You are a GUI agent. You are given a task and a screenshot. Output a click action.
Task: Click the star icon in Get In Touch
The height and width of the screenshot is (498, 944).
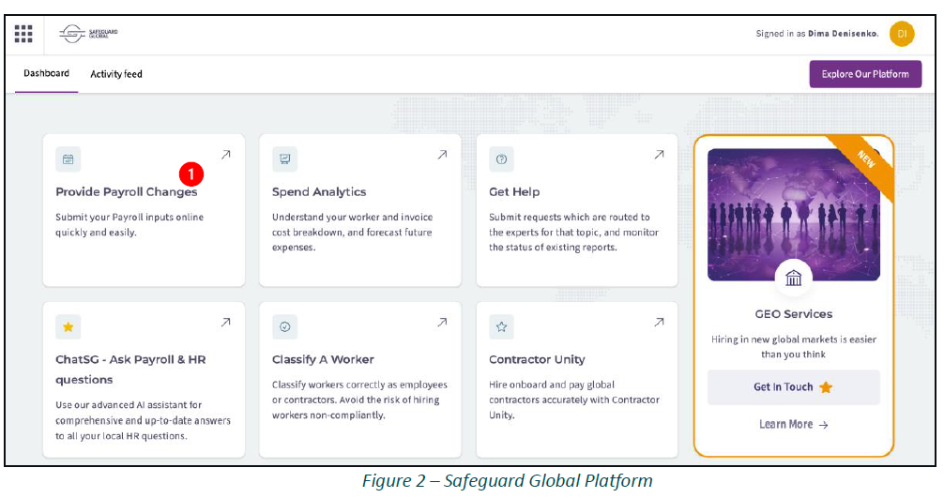coord(826,387)
